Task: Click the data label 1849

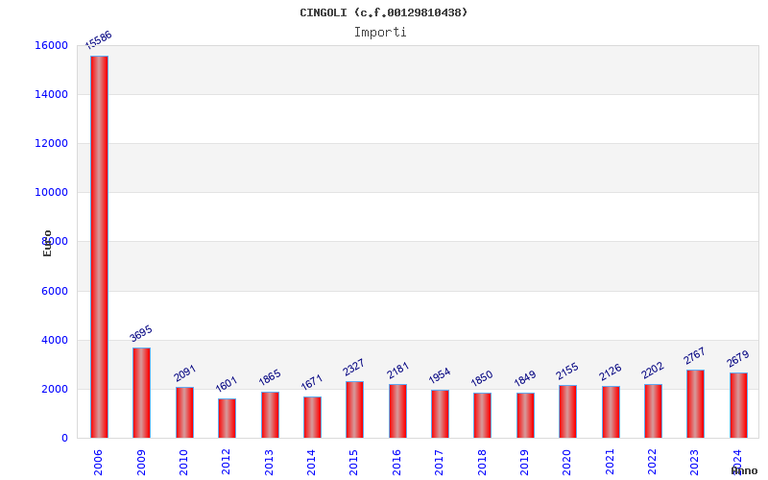Action: [524, 378]
